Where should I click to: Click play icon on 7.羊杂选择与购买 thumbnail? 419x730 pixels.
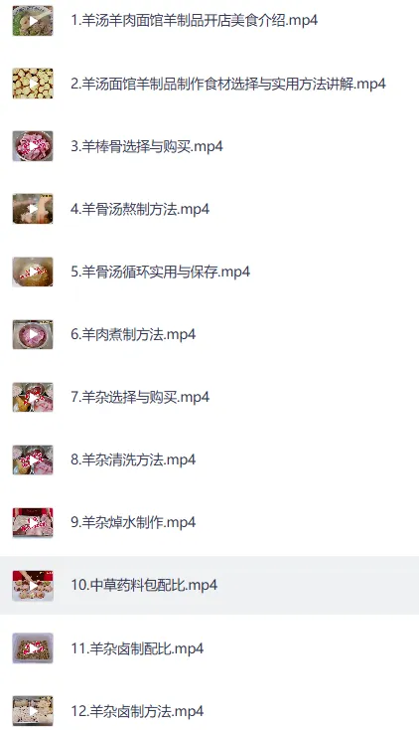(33, 398)
